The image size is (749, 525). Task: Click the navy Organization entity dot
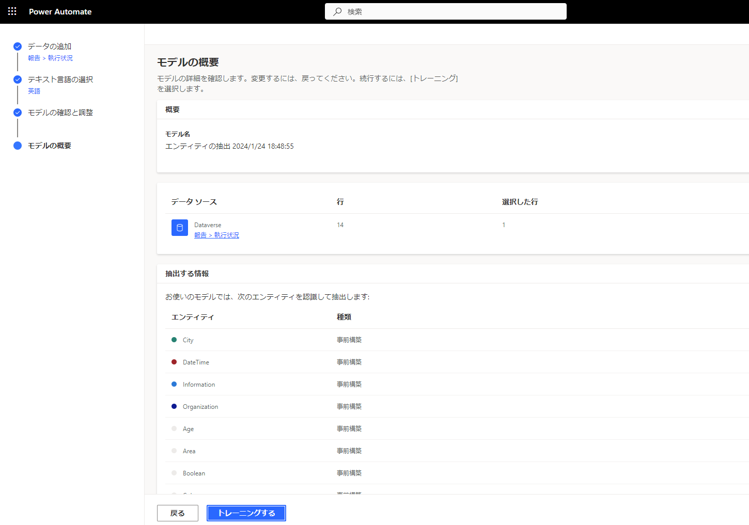pos(174,406)
